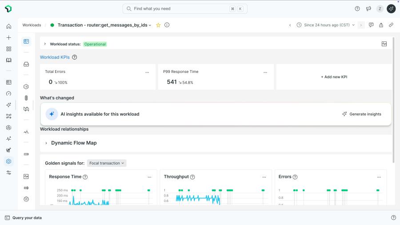Open Query your data bar

point(23,217)
